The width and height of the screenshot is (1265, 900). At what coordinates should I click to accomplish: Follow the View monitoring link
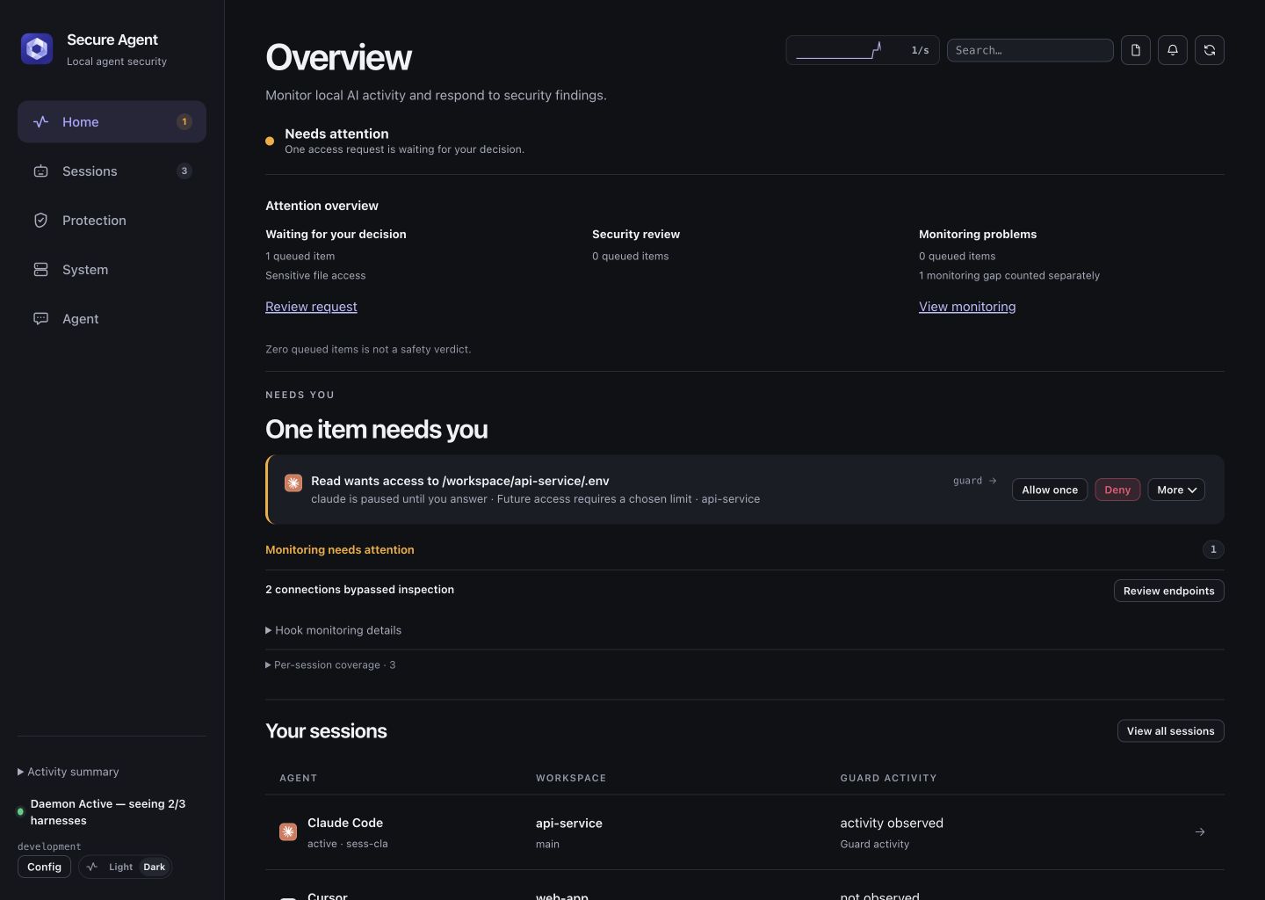pos(967,307)
